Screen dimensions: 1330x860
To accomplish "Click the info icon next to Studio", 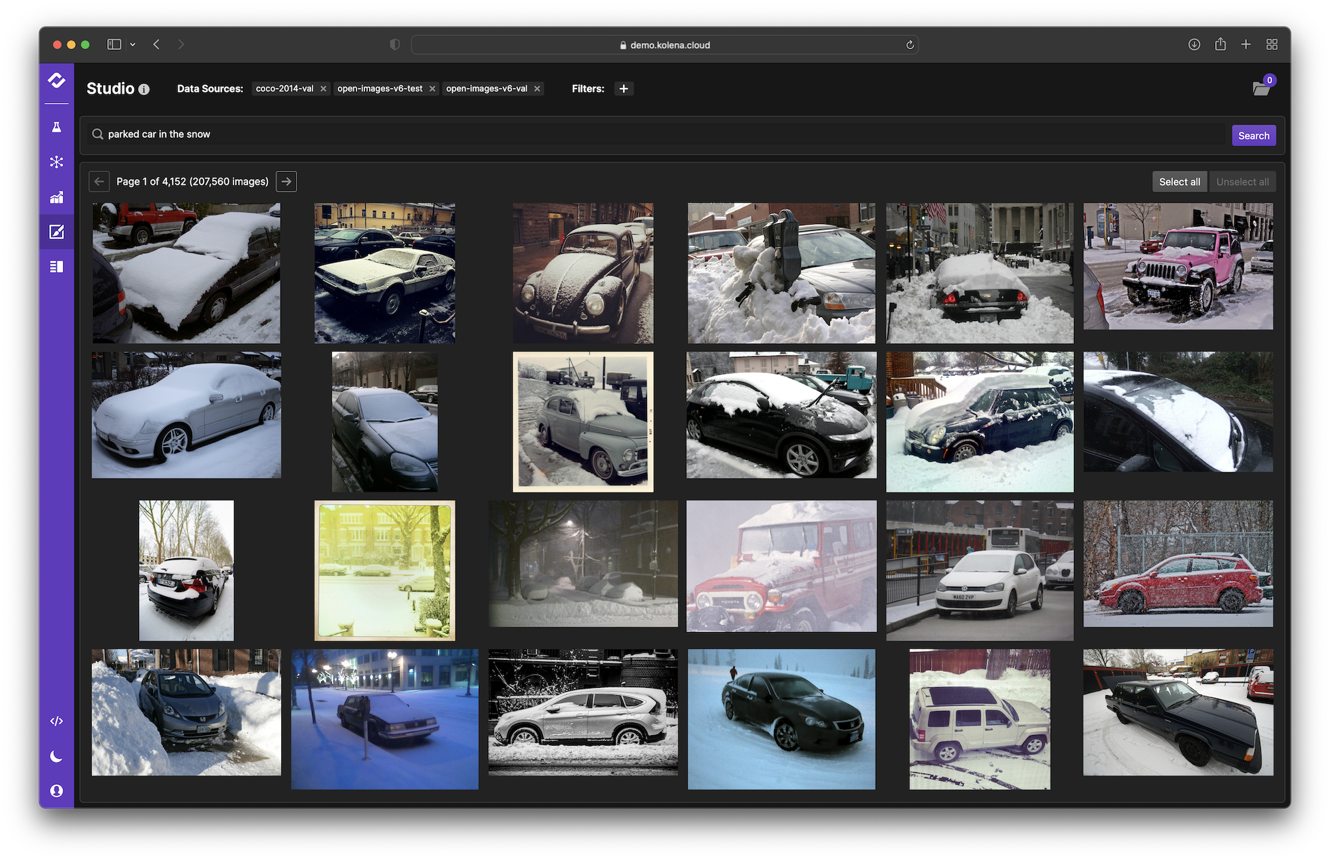I will pos(144,89).
